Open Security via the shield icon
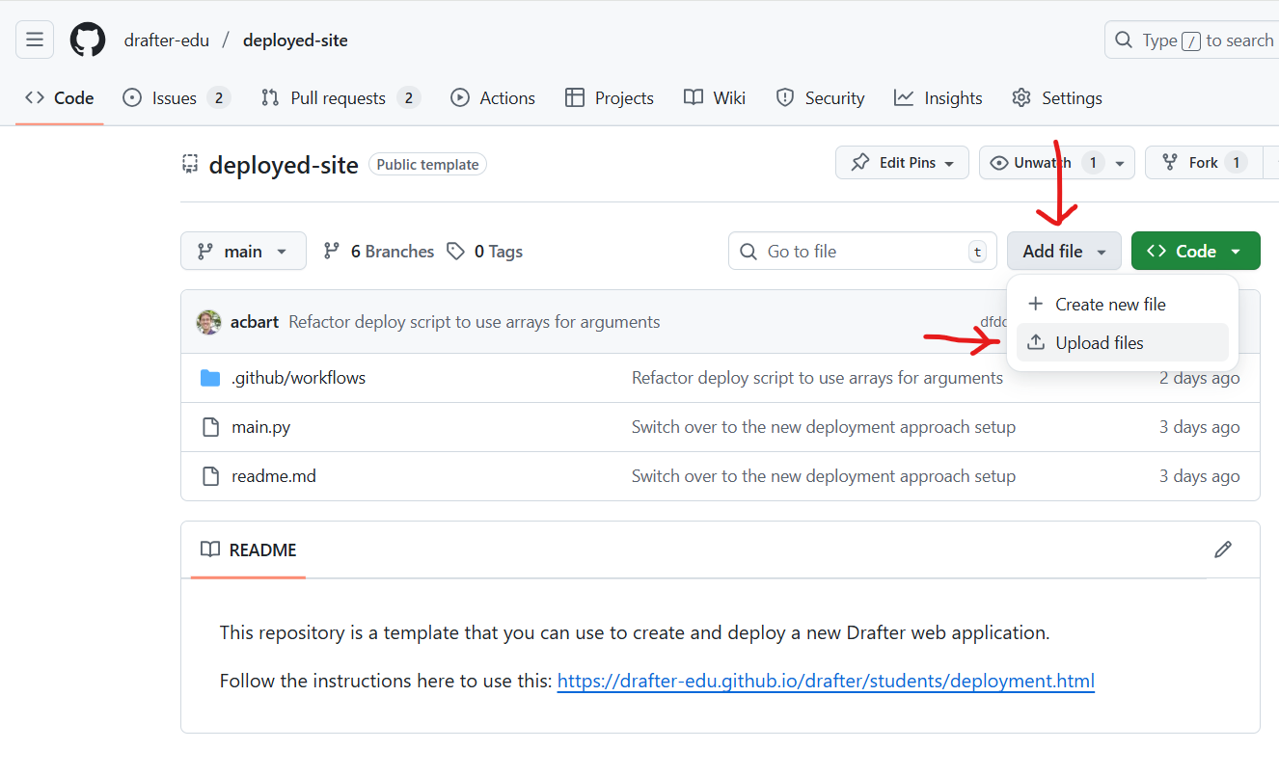1279x777 pixels. [x=784, y=97]
